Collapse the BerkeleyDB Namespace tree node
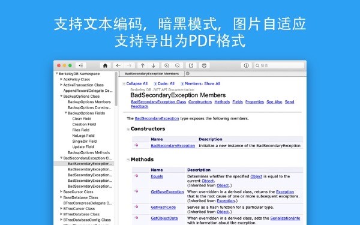360x225 pixels. (57, 74)
